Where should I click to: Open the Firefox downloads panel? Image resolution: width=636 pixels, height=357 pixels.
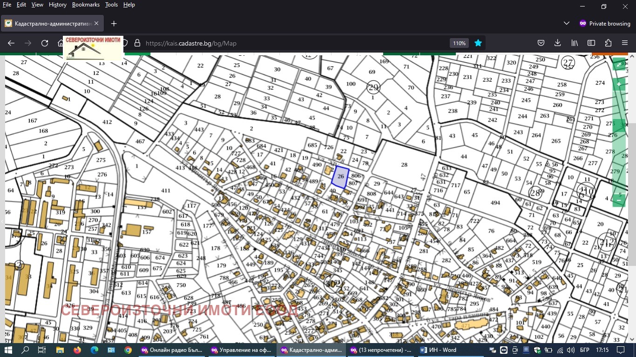tap(557, 43)
